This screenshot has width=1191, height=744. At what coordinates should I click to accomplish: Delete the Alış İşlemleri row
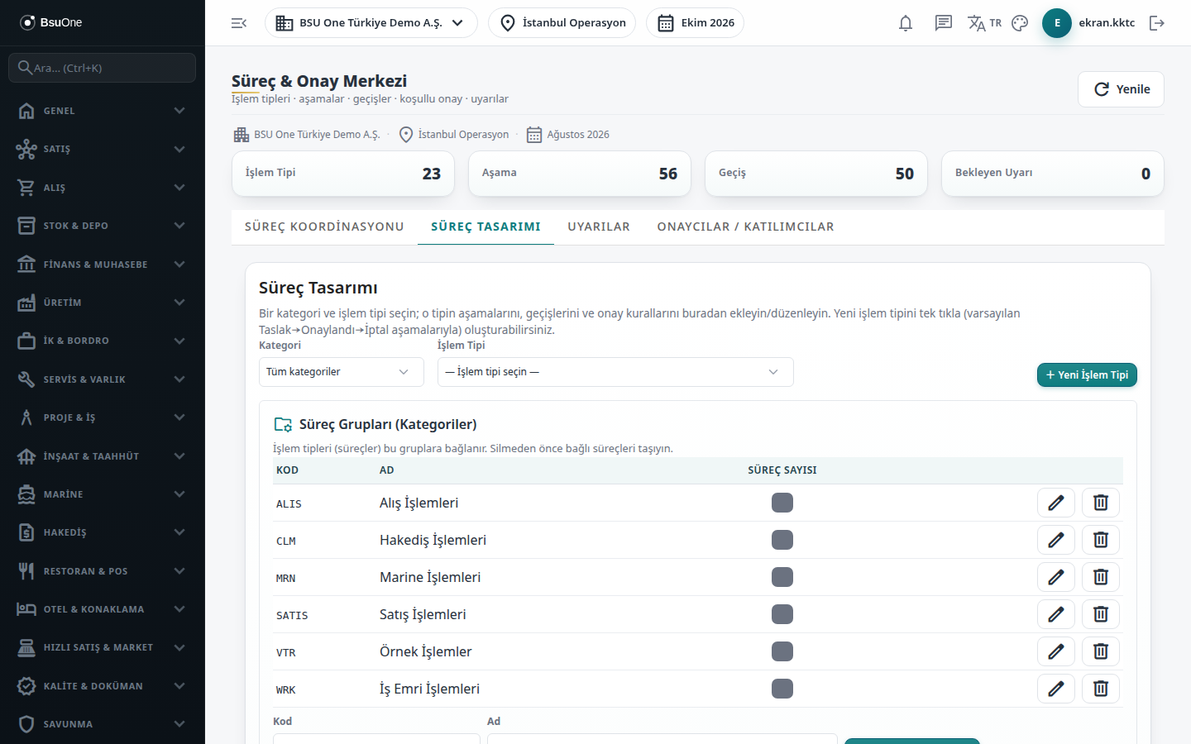(x=1101, y=503)
